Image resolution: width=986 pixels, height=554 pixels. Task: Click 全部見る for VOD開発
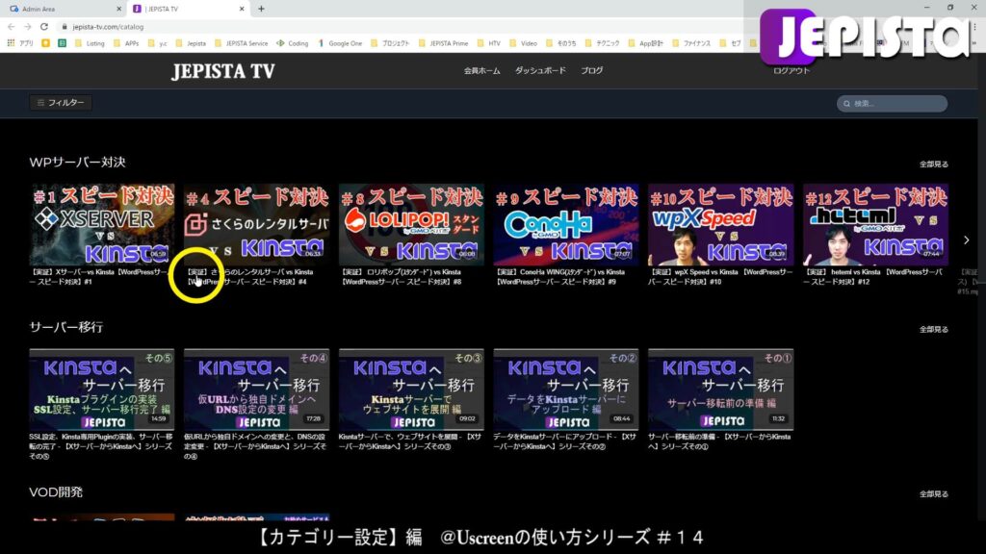pyautogui.click(x=934, y=493)
